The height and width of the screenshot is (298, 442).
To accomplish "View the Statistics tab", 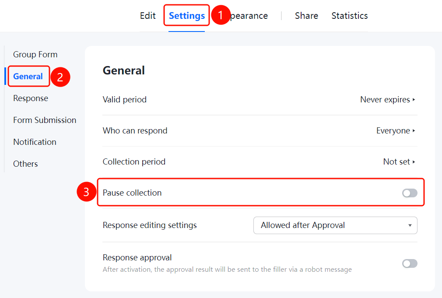I will (x=350, y=15).
